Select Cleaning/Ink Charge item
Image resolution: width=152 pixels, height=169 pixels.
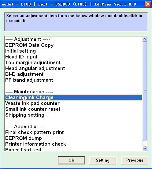point(73,98)
